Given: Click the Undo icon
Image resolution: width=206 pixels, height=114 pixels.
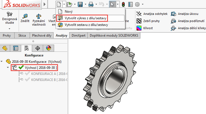Looking at the screenshot, I should (x=102, y=4).
